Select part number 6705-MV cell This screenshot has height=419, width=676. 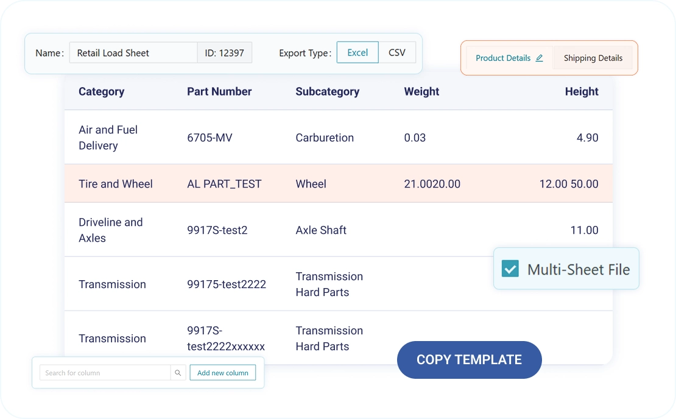(209, 138)
